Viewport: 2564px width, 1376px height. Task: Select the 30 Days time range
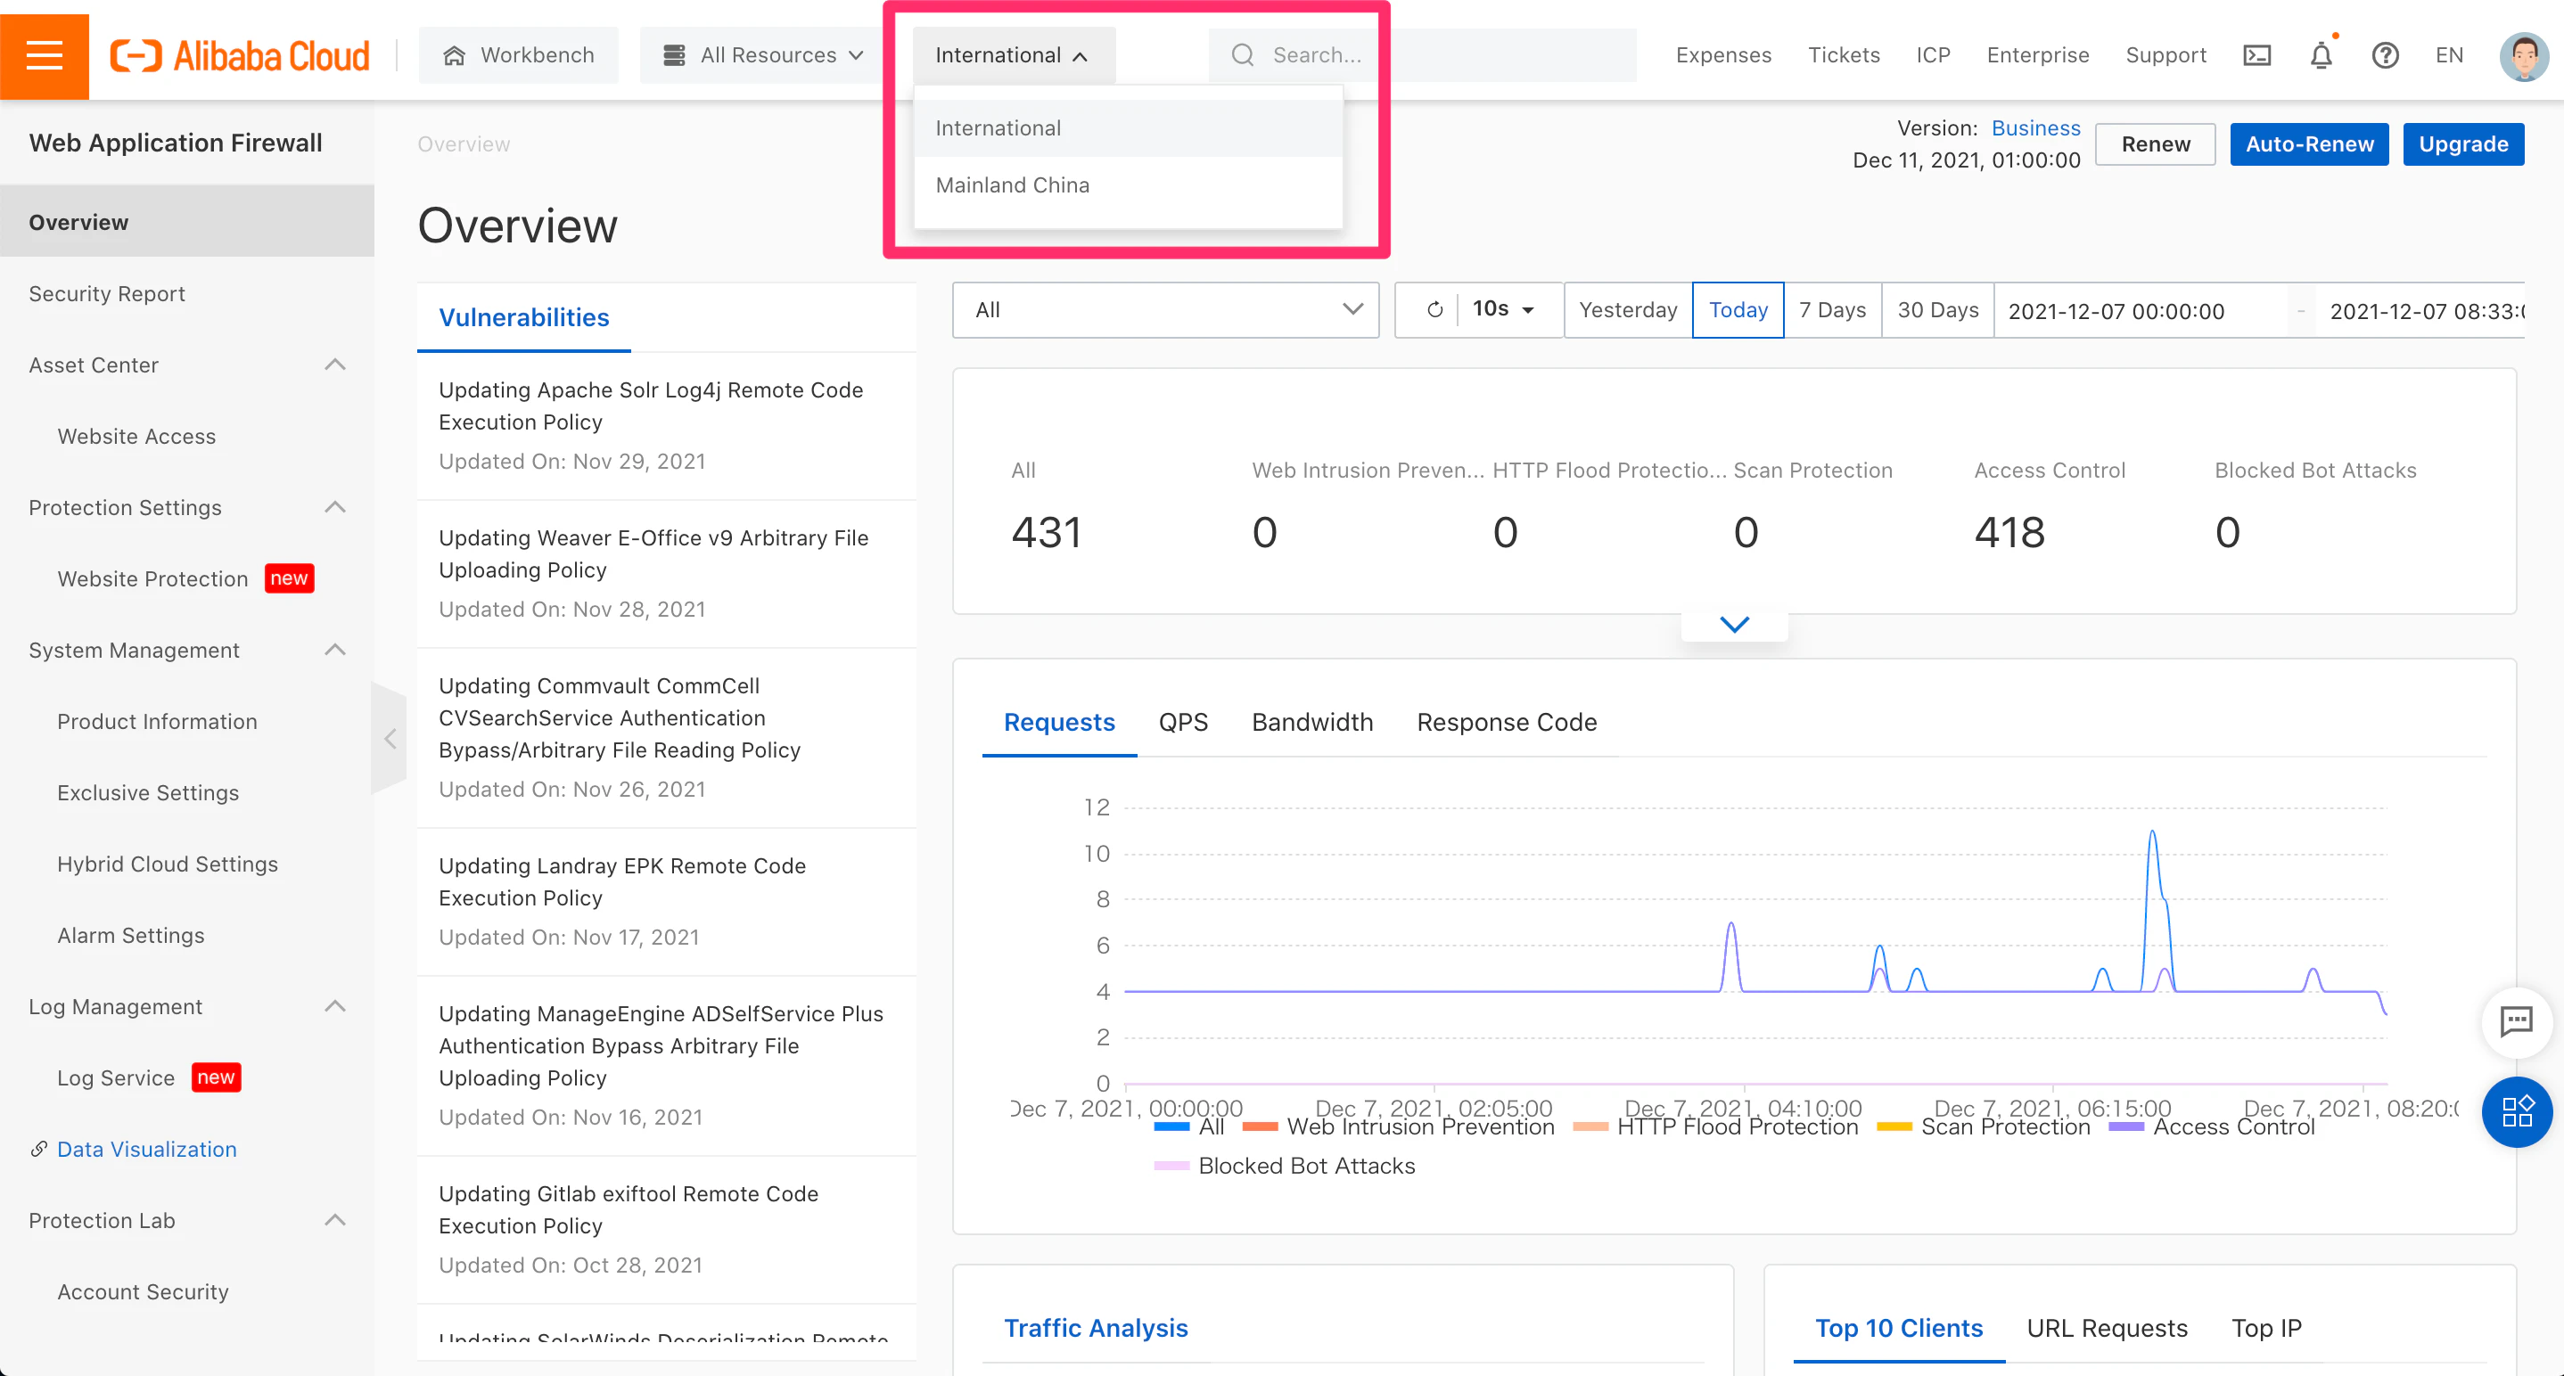[1937, 310]
